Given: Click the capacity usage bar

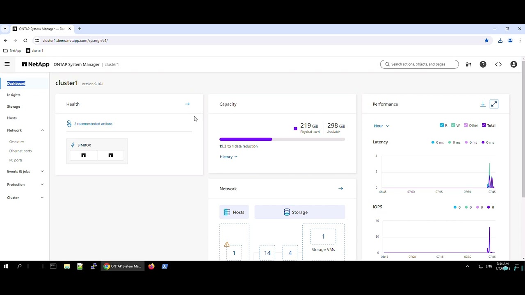Looking at the screenshot, I should coord(282,139).
